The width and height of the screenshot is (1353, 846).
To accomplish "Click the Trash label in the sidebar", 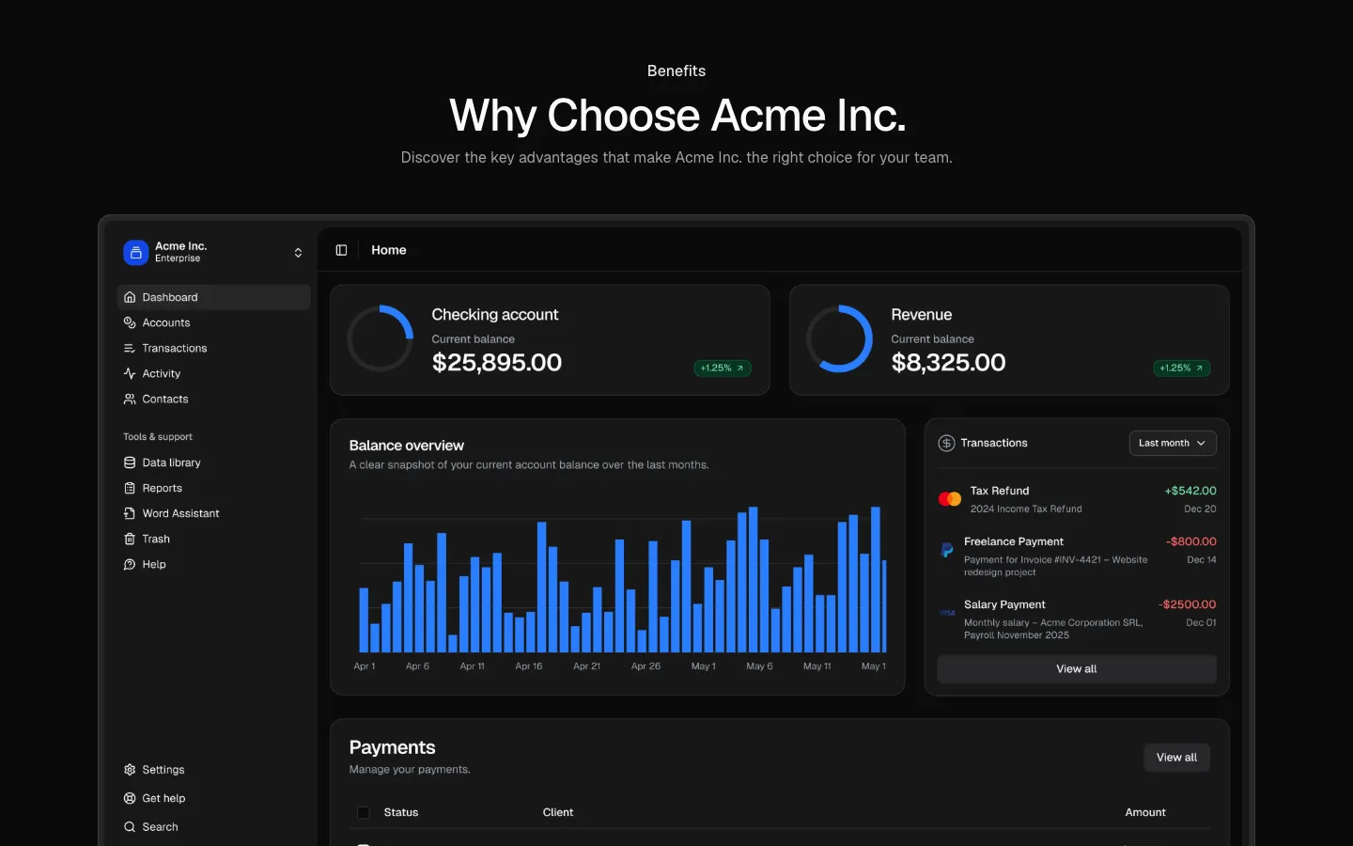I will pyautogui.click(x=156, y=539).
